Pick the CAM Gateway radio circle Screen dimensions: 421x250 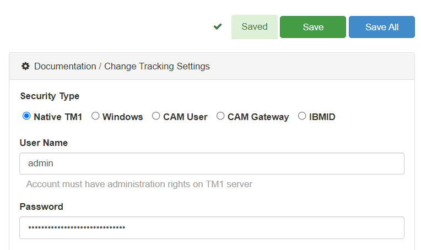[220, 116]
